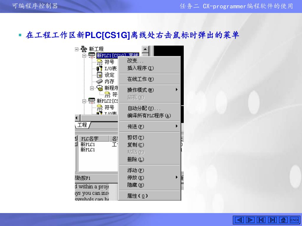Viewport: 302px width, 226px height.
Task: Choose 删除 in context menu
Action: click(x=150, y=159)
